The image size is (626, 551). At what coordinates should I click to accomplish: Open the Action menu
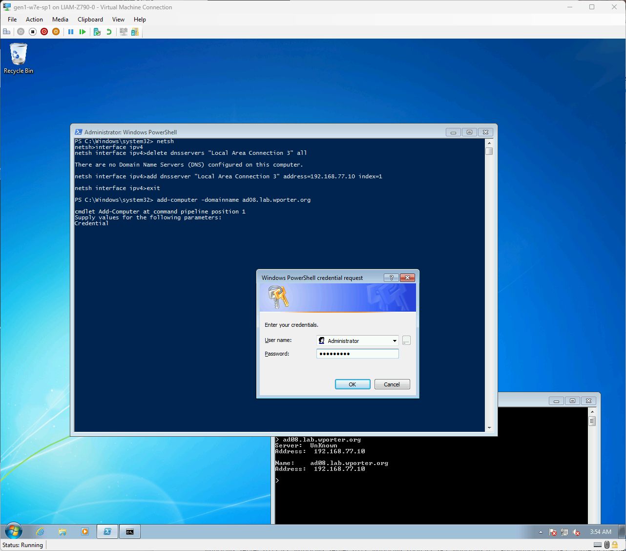tap(34, 20)
